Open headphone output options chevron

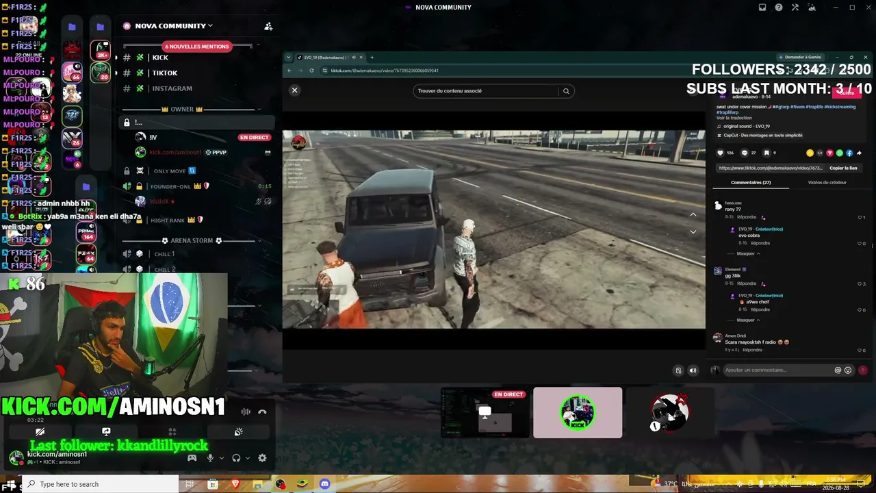[247, 458]
